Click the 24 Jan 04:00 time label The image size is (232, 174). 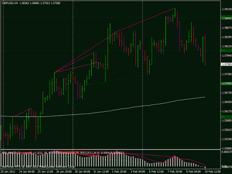tap(27, 172)
